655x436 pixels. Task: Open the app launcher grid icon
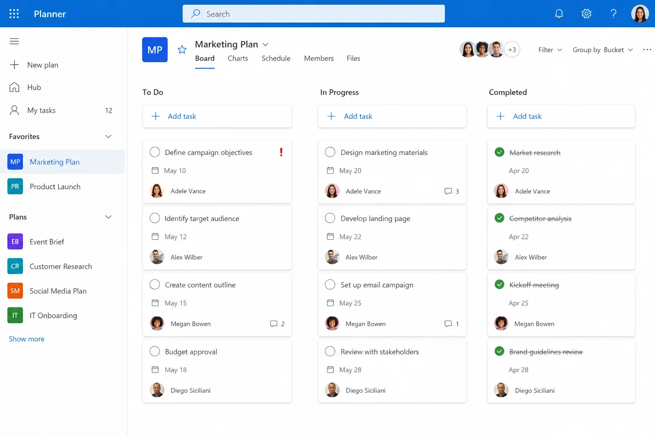tap(14, 14)
